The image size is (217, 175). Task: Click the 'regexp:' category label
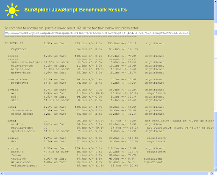pyautogui.click(x=14, y=138)
